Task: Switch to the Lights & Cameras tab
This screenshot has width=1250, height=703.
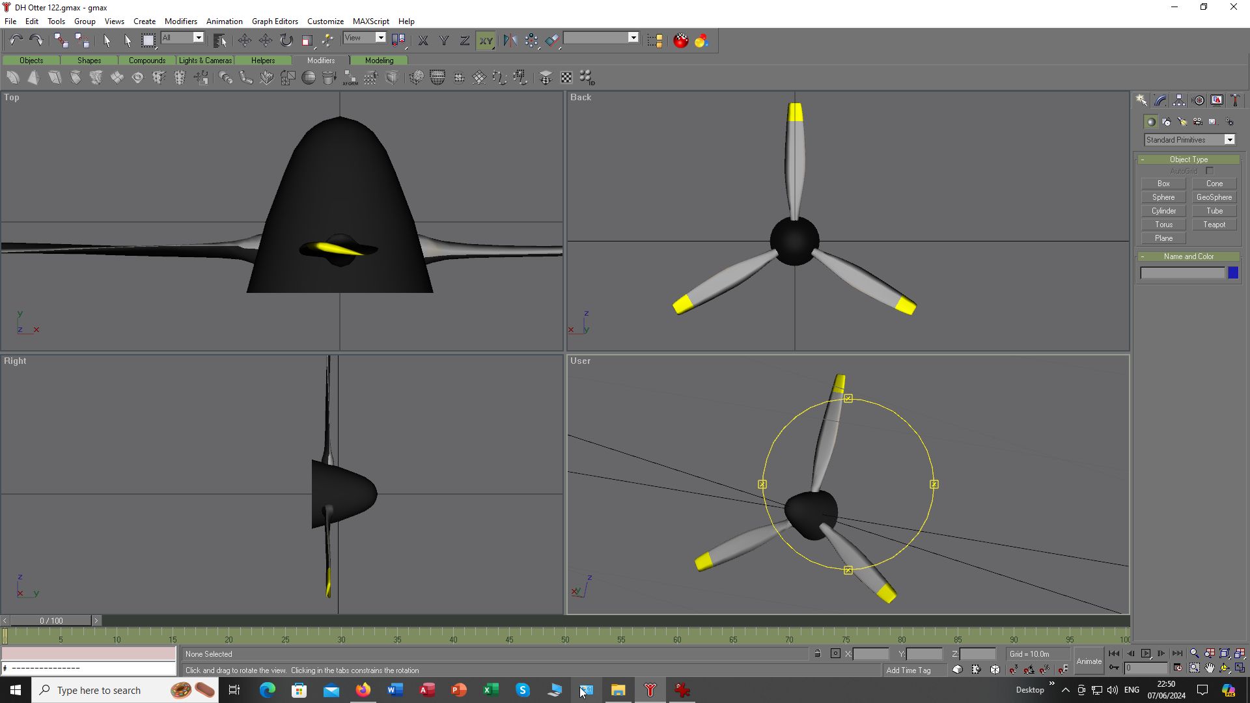Action: click(205, 61)
